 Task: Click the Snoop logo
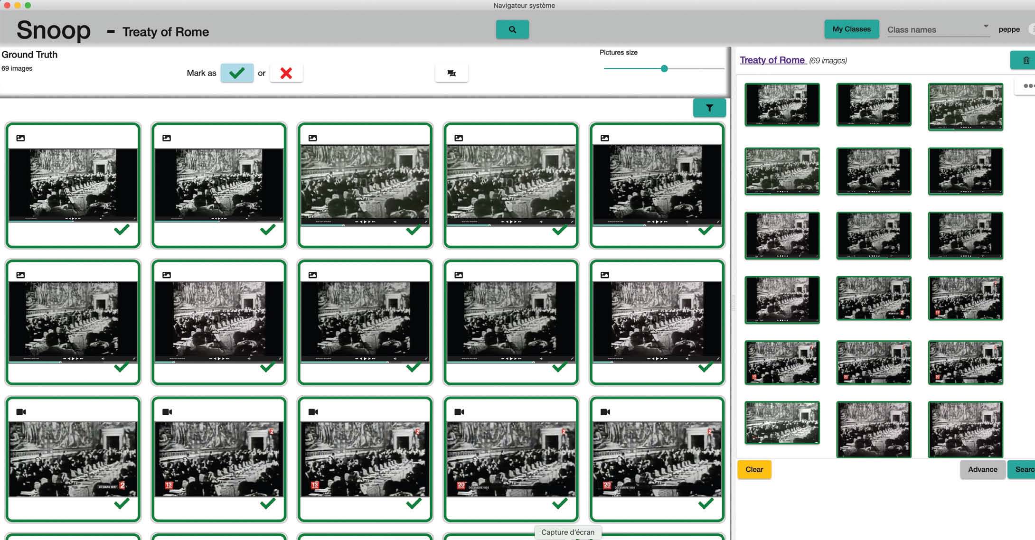pos(53,30)
